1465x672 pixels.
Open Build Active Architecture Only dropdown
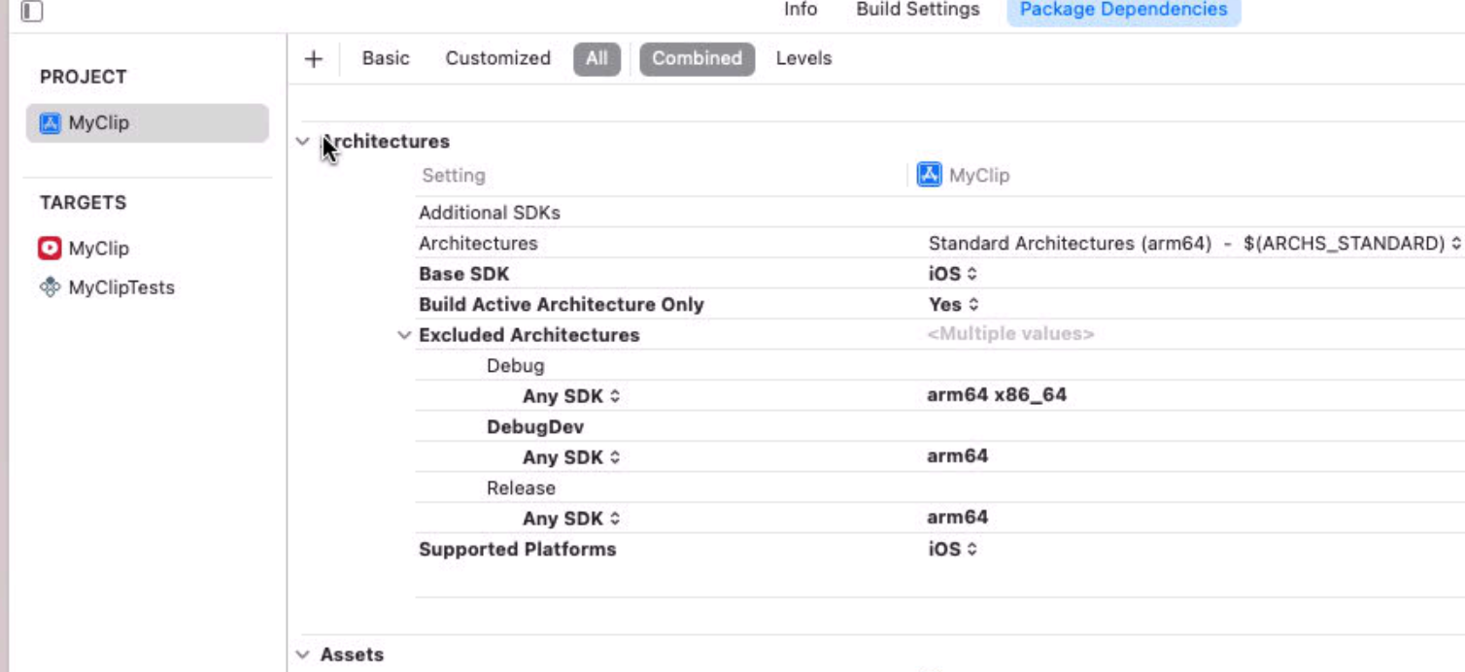click(952, 305)
